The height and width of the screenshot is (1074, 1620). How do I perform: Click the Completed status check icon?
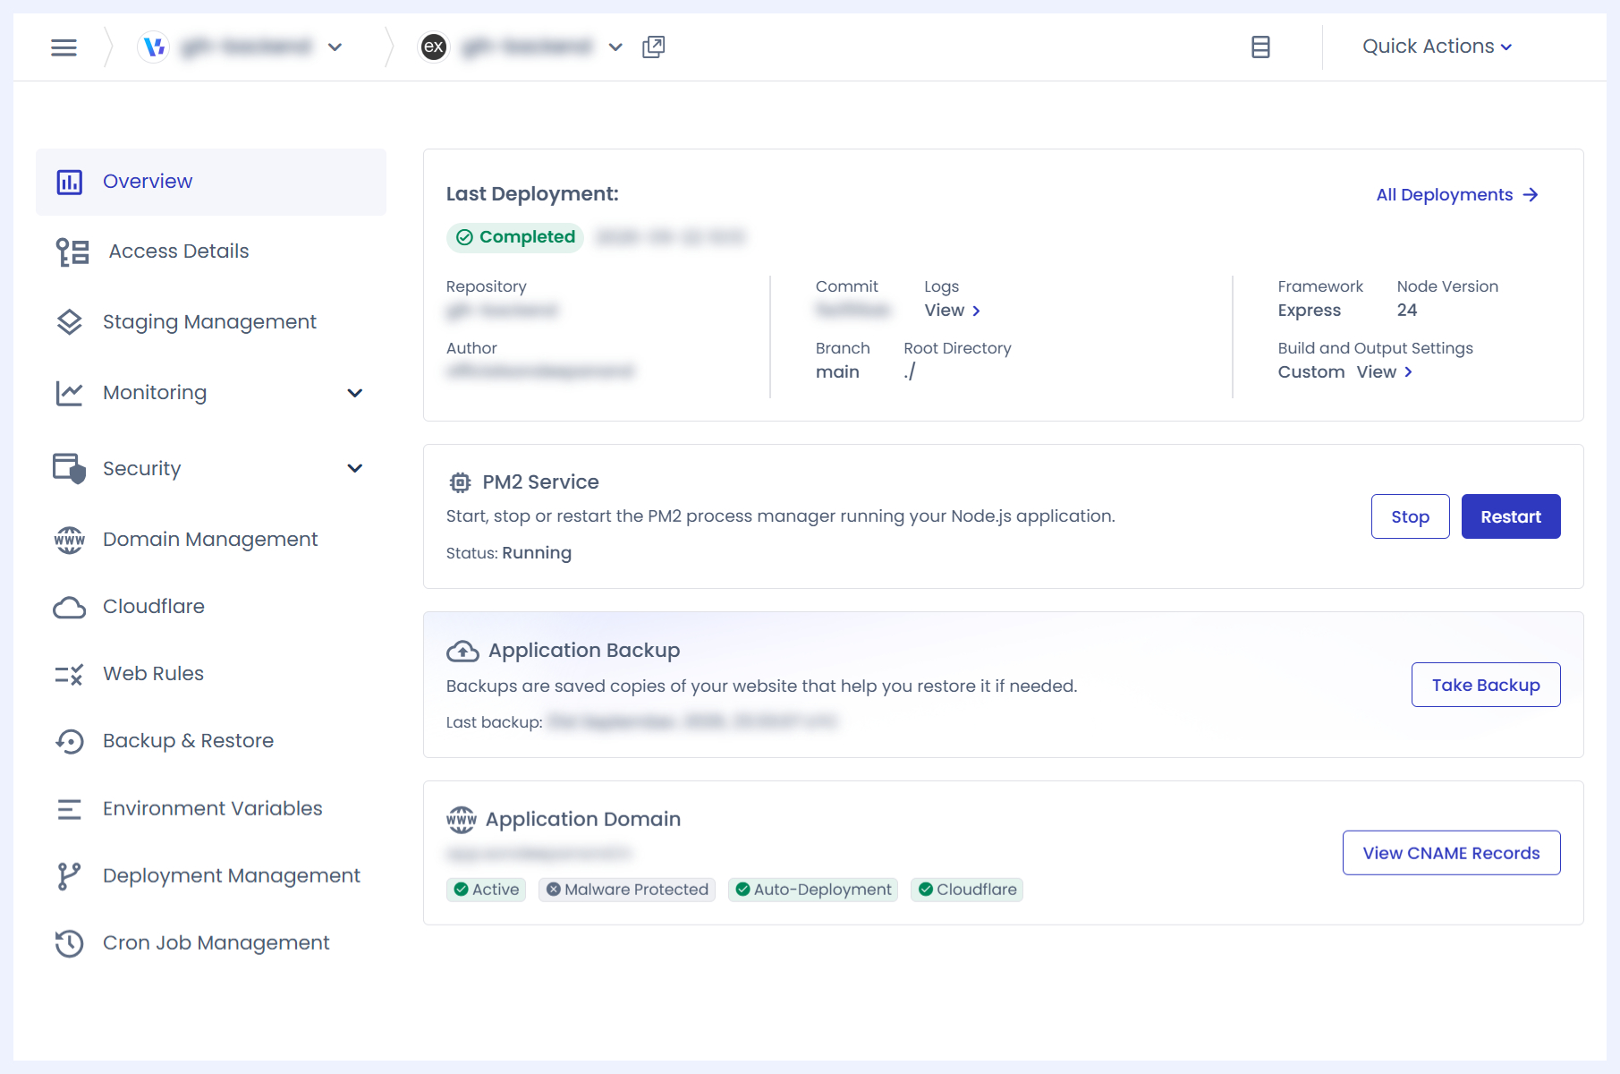point(464,237)
